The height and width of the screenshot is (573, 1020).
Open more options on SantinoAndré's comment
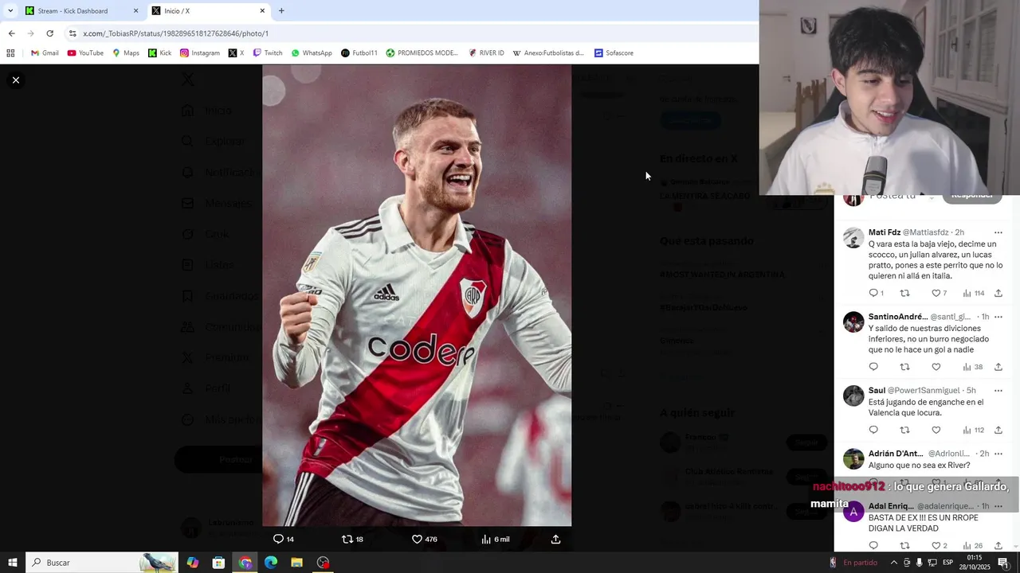tap(998, 317)
